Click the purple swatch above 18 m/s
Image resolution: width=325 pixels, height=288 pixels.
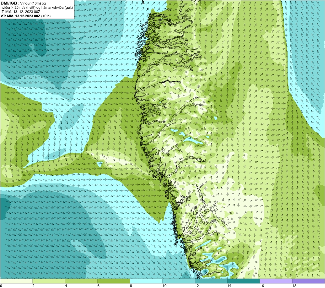pyautogui.click(x=308, y=281)
